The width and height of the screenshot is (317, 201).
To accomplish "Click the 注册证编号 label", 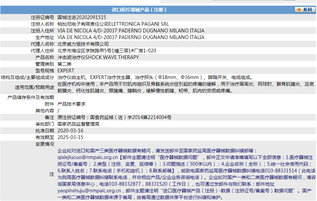I will 42,17.
